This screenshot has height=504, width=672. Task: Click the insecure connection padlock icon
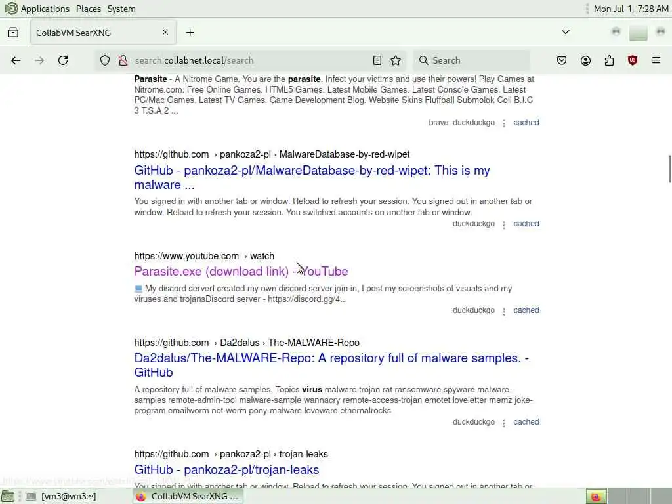123,60
